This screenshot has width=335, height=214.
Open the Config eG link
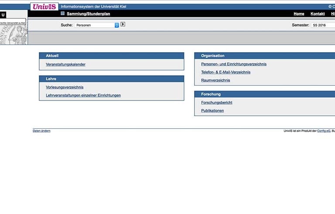tap(324, 131)
